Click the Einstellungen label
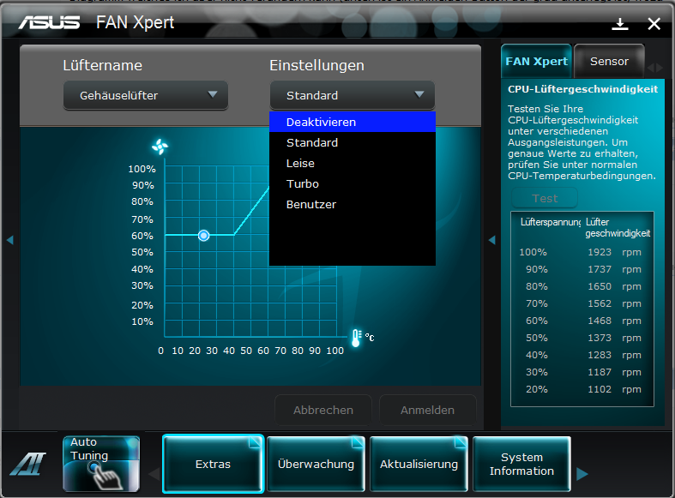The image size is (675, 498). coord(316,65)
